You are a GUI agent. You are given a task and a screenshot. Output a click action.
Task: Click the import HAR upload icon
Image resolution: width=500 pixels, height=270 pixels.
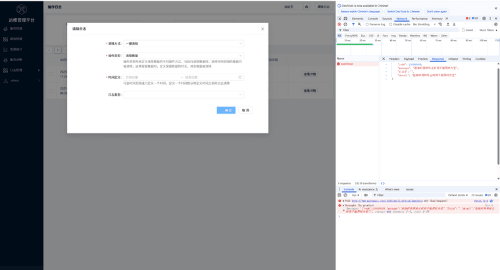click(x=448, y=24)
